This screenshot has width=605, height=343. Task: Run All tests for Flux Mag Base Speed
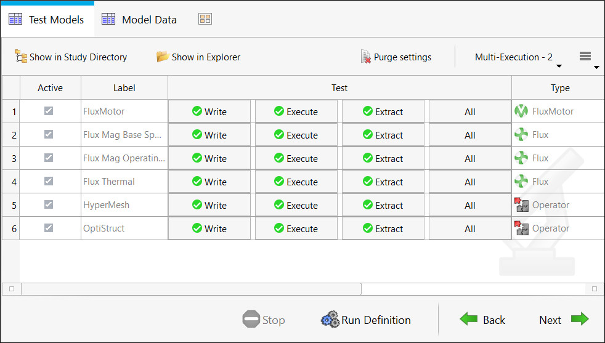469,135
